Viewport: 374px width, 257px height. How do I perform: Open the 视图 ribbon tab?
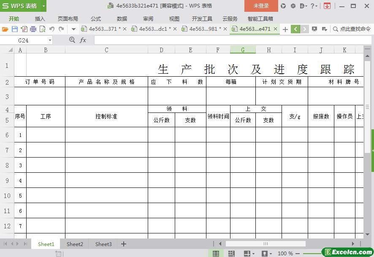174,19
